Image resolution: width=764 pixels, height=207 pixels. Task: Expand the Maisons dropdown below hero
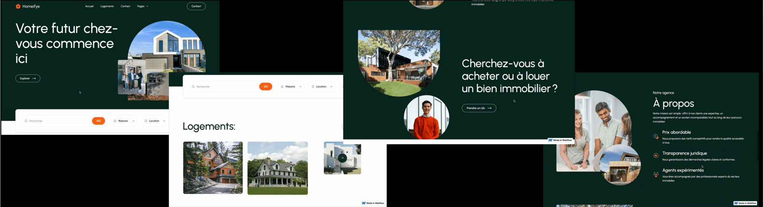tap(124, 121)
